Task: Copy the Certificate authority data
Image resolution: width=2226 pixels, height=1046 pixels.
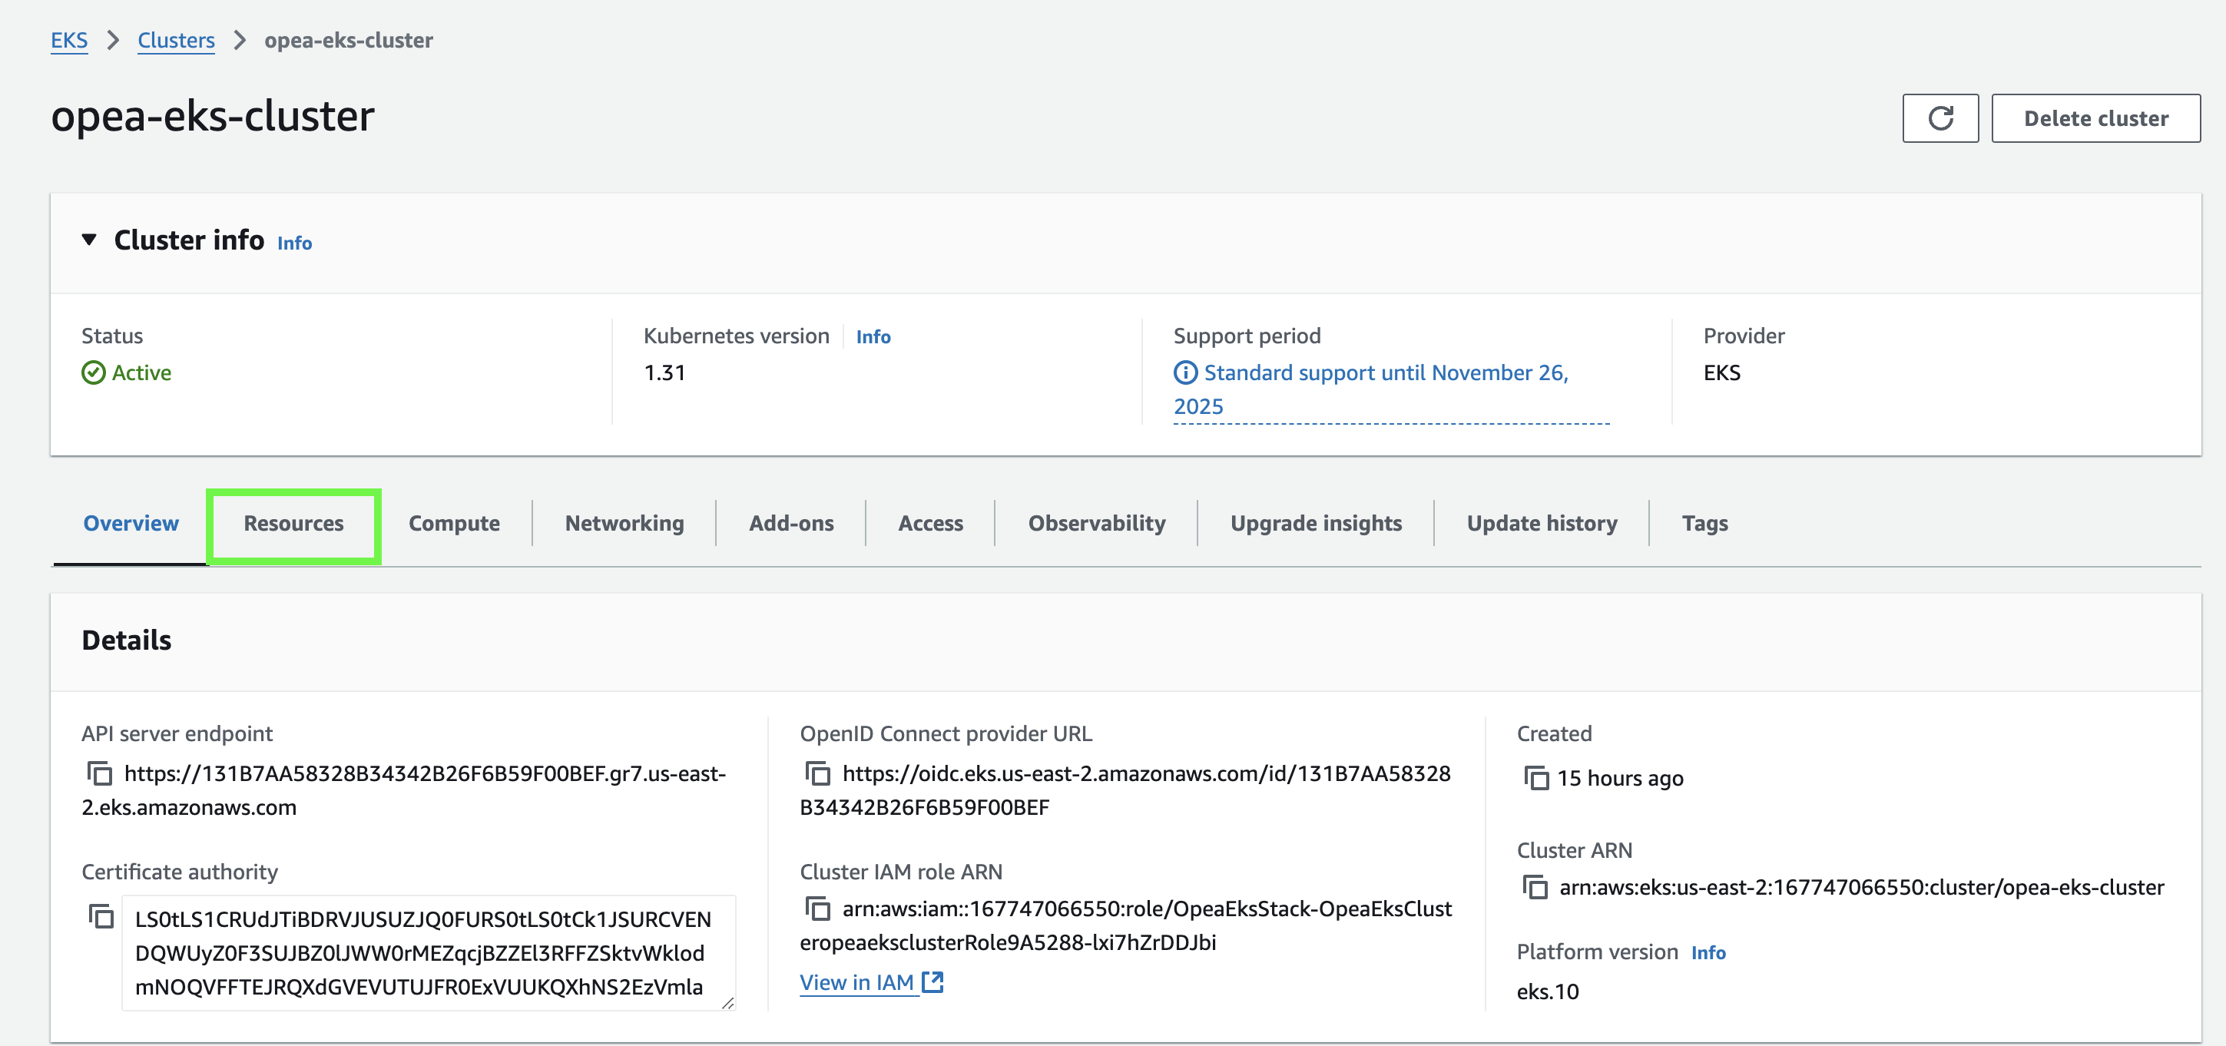Action: [x=101, y=915]
